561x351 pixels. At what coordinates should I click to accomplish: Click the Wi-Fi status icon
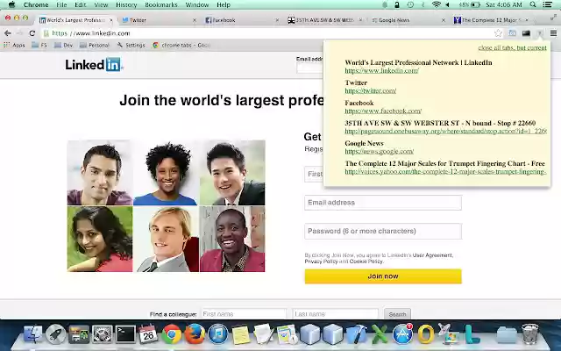(x=436, y=4)
